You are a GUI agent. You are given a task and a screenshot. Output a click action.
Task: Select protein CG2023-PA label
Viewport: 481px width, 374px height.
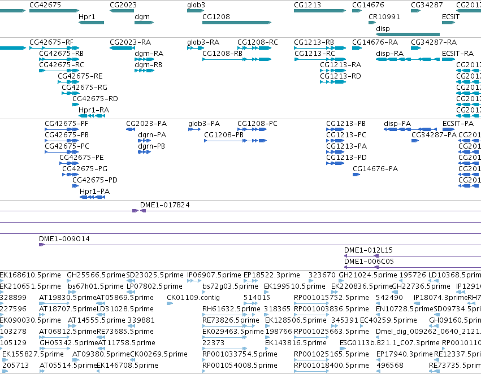tap(146, 124)
